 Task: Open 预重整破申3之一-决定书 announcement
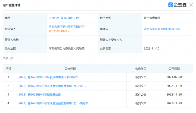coord(52,103)
